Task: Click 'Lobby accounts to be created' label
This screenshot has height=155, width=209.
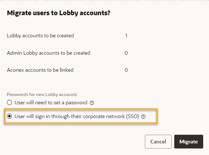Action: click(40, 36)
